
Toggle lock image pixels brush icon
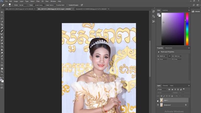(x=164, y=96)
